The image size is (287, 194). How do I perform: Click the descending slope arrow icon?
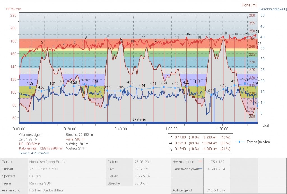[x=170, y=149]
